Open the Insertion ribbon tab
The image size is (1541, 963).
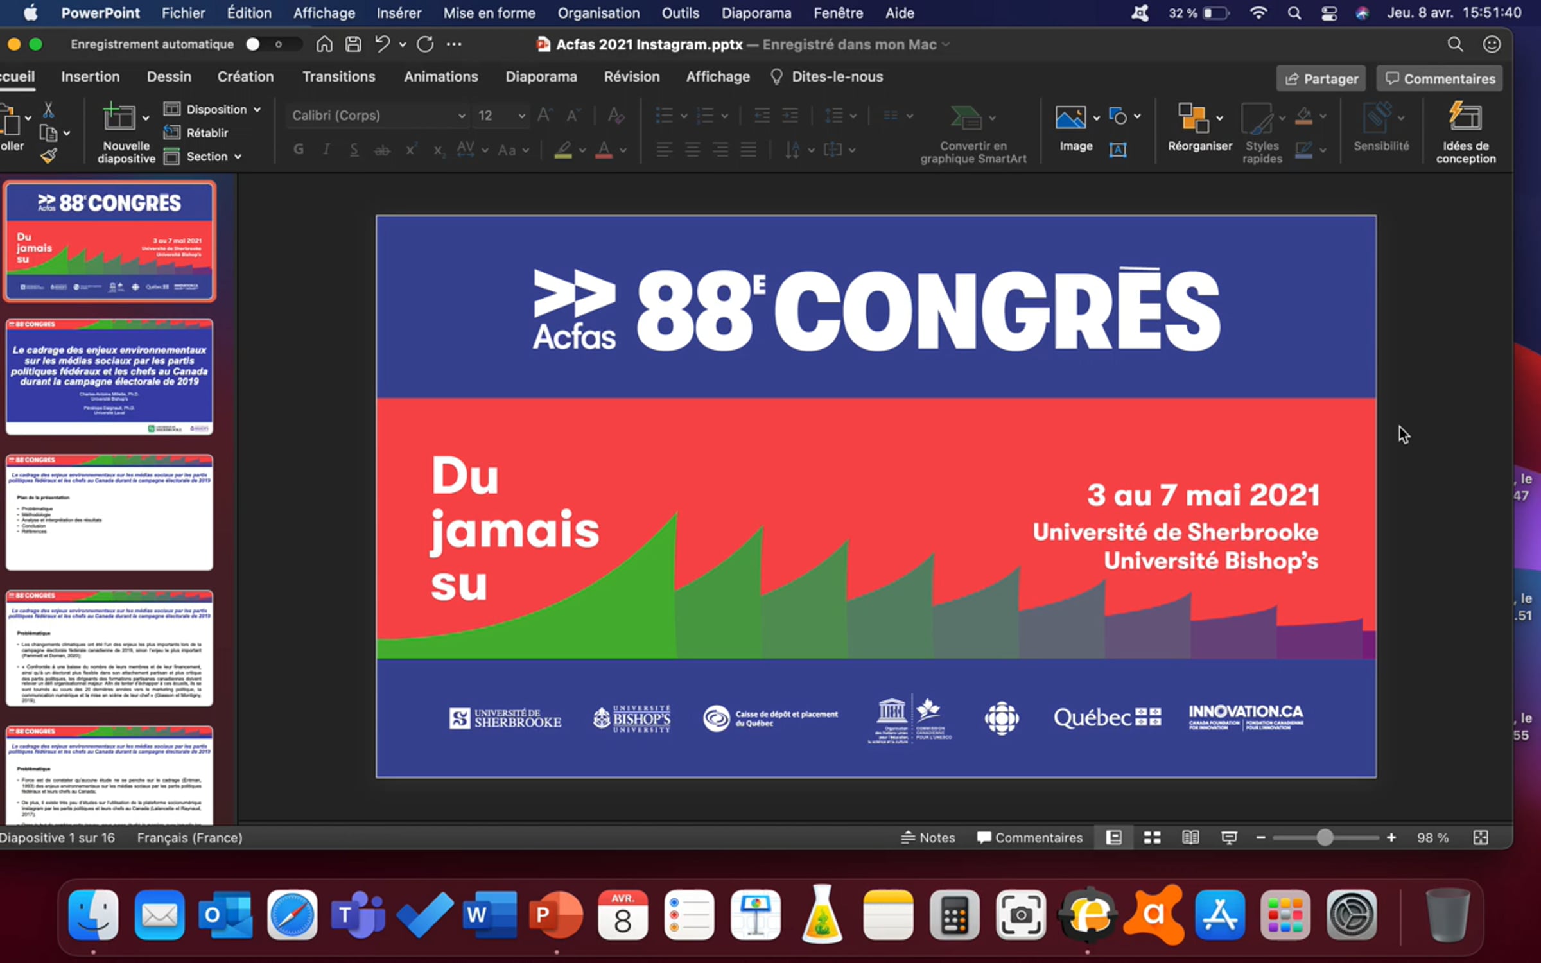pyautogui.click(x=91, y=76)
